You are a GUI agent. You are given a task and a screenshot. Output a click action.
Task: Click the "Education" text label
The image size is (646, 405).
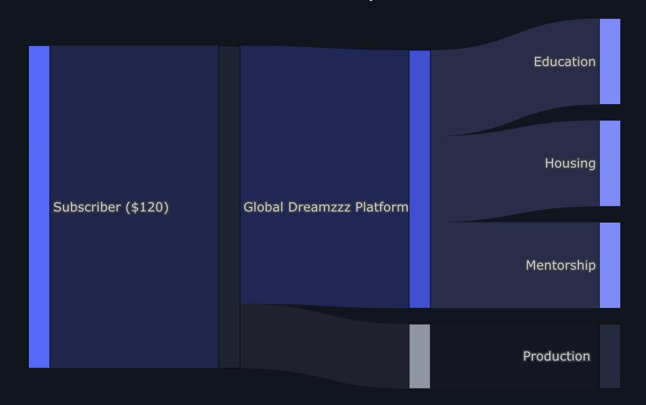(x=564, y=62)
